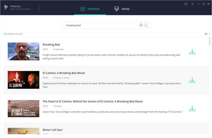
Task: Select the Breaking Bad title
Action: tap(51, 44)
